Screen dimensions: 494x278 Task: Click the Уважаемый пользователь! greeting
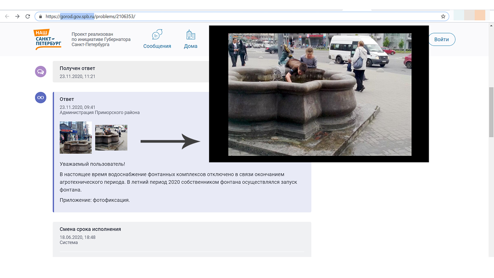[x=92, y=164]
